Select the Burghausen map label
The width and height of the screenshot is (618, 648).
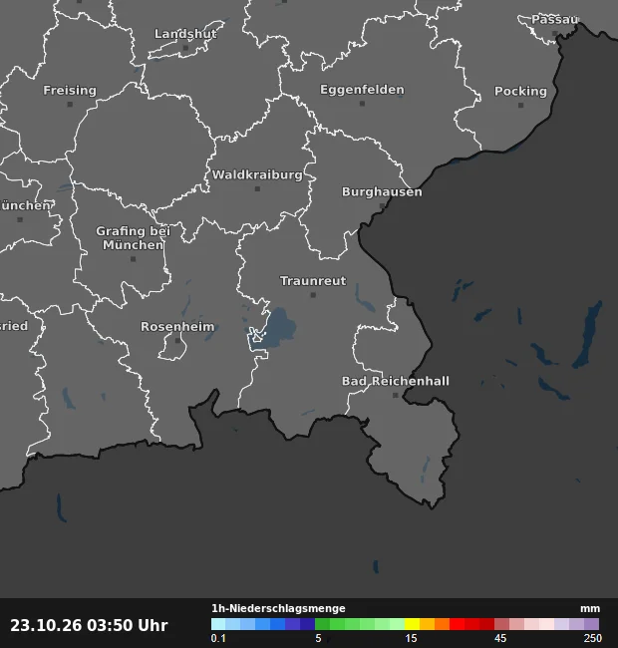382,191
